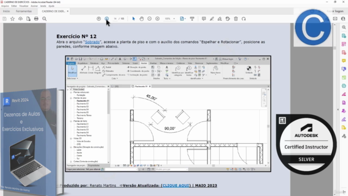
Task: Open the Janela menu
Action: [x=43, y=6]
